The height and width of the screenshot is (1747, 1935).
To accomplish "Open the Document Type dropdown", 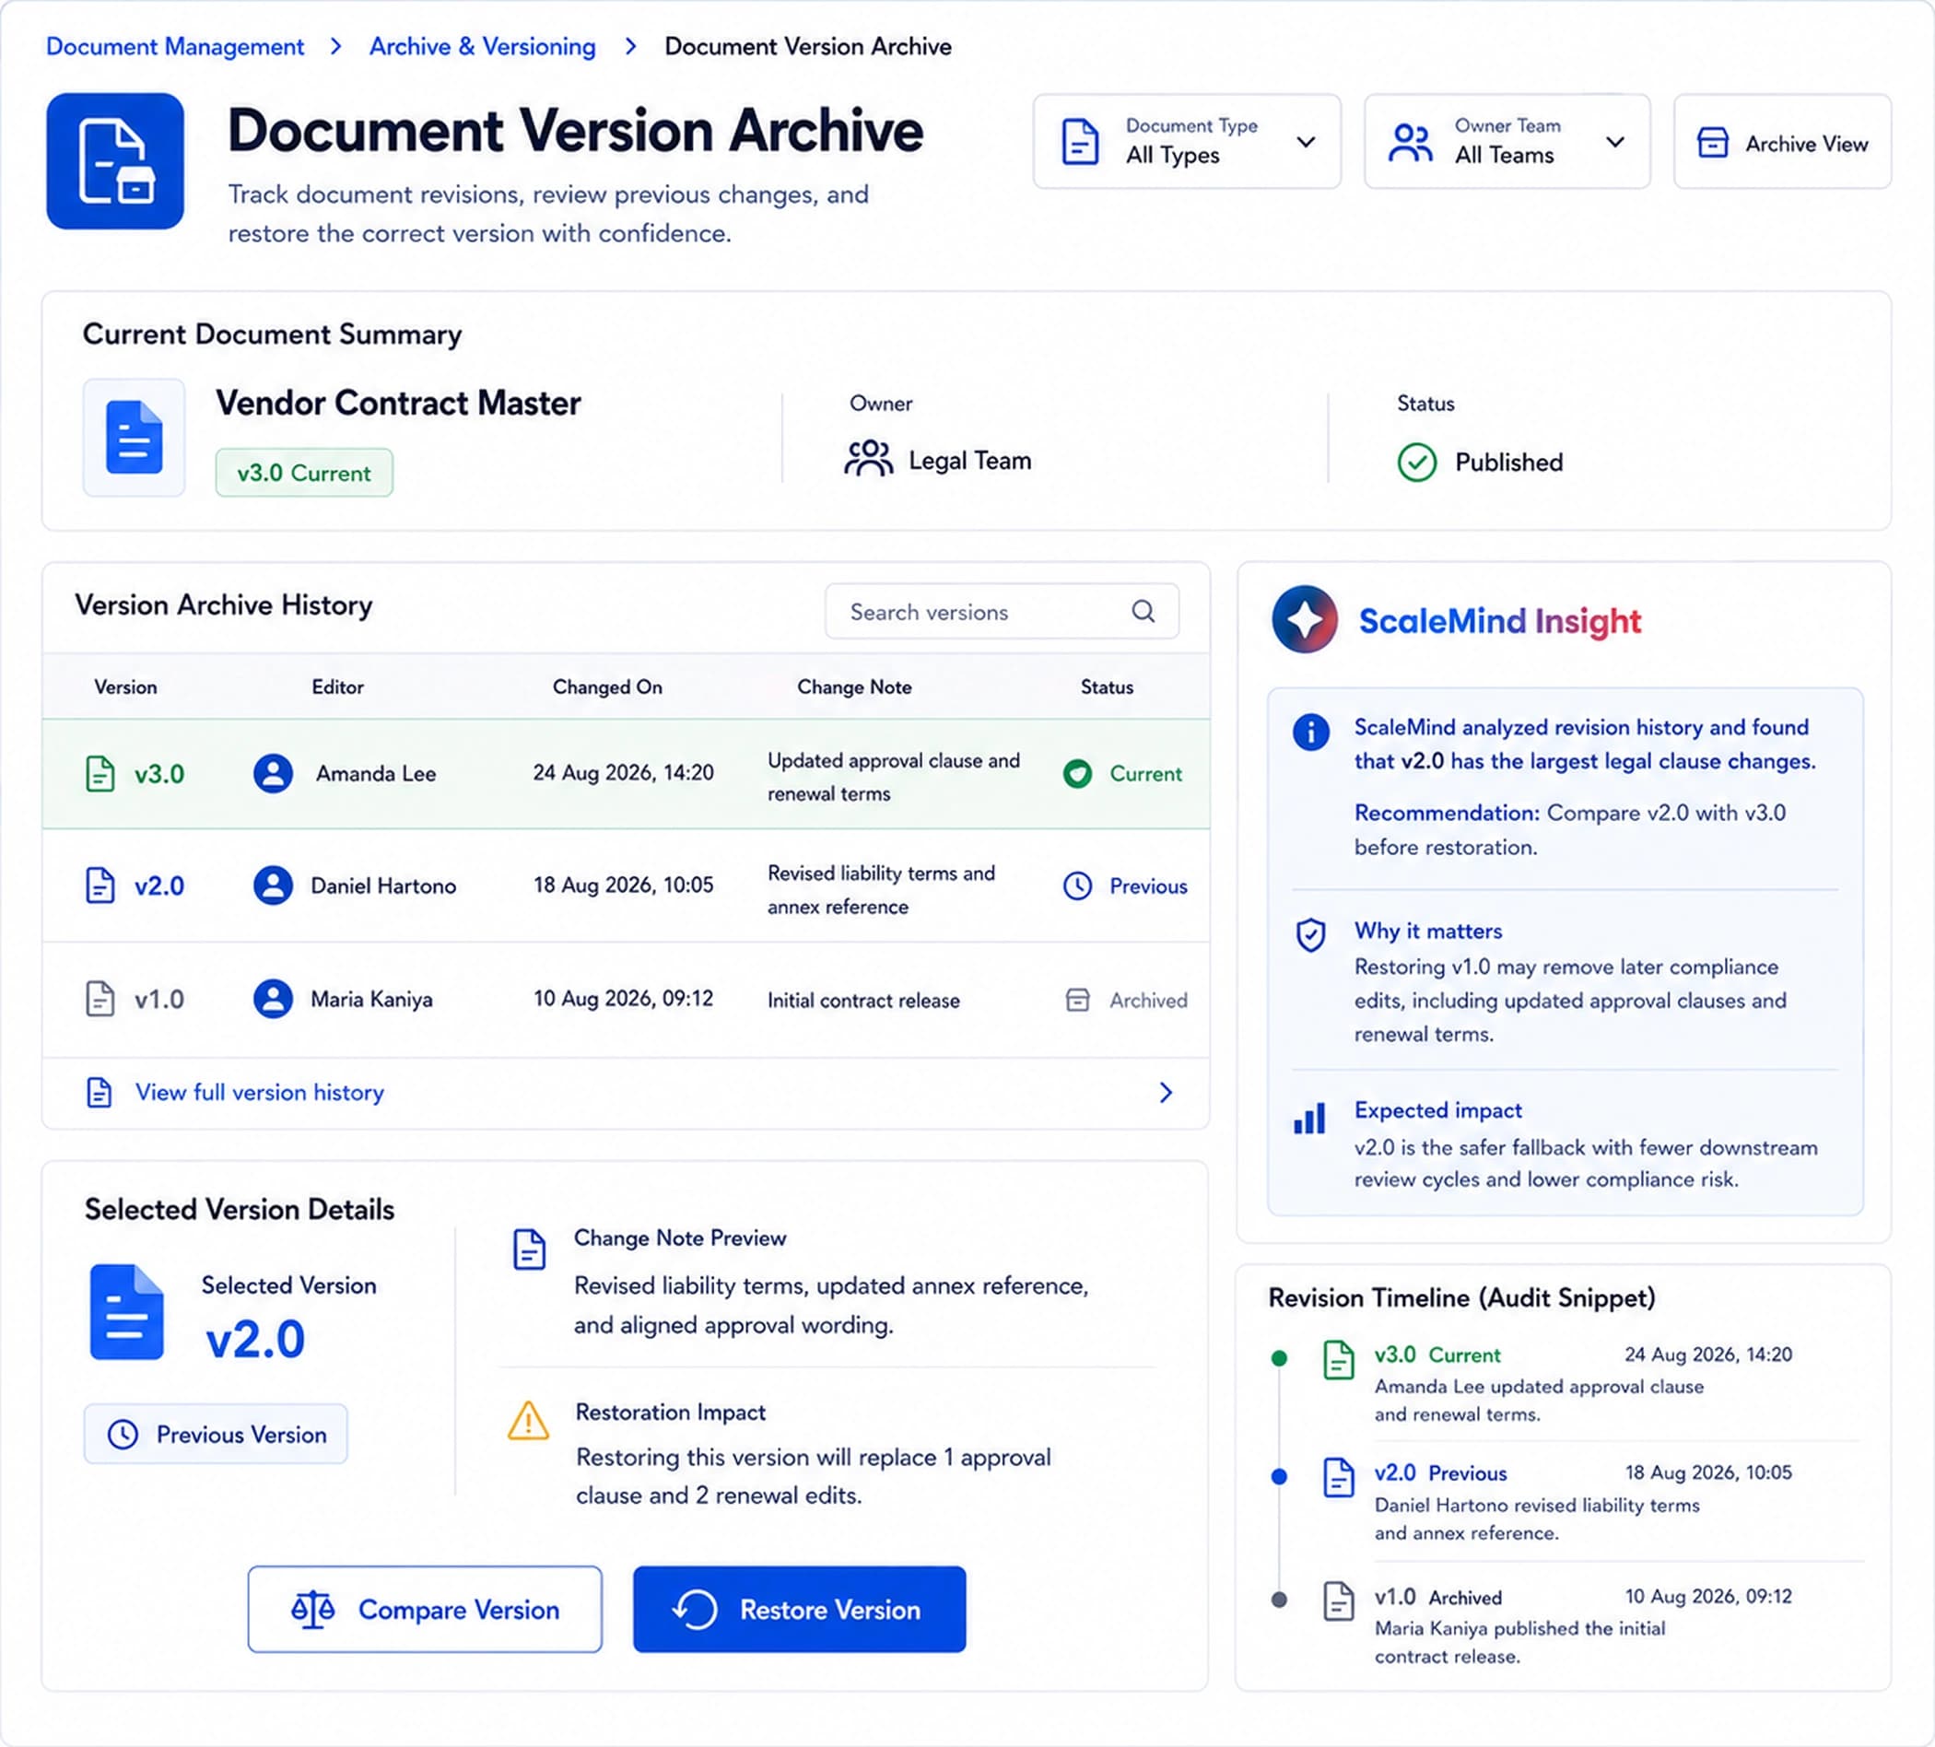I will tap(1187, 142).
